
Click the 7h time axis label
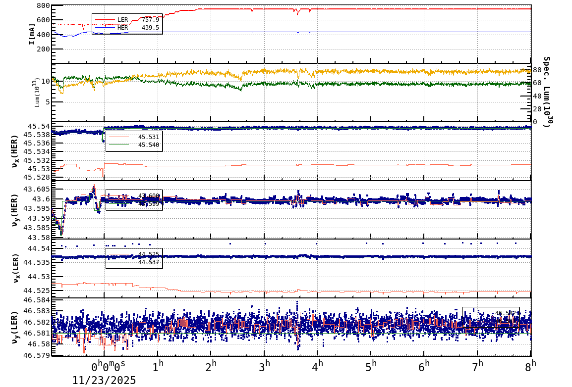pos(477,366)
